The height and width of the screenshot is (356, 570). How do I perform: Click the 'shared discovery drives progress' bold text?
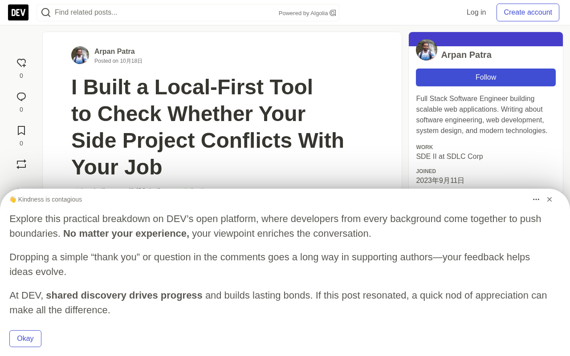124,295
